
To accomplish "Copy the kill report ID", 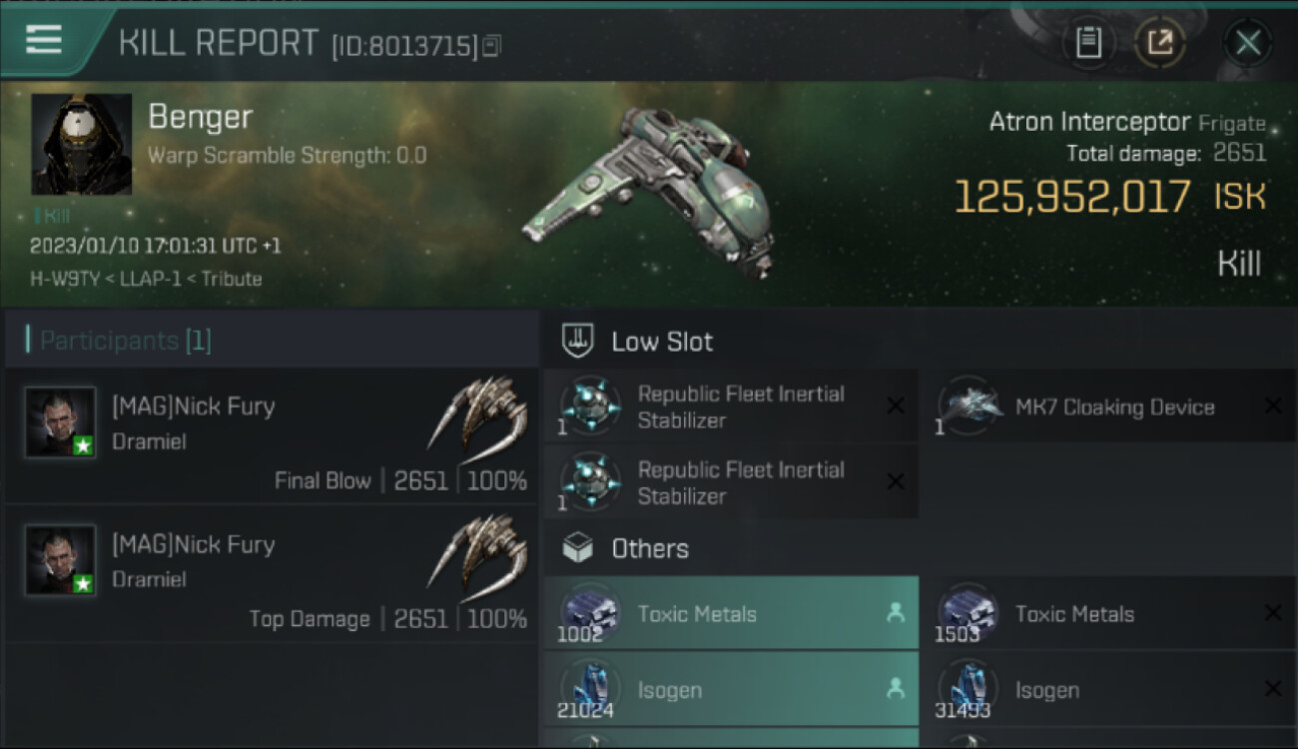I will click(x=491, y=46).
